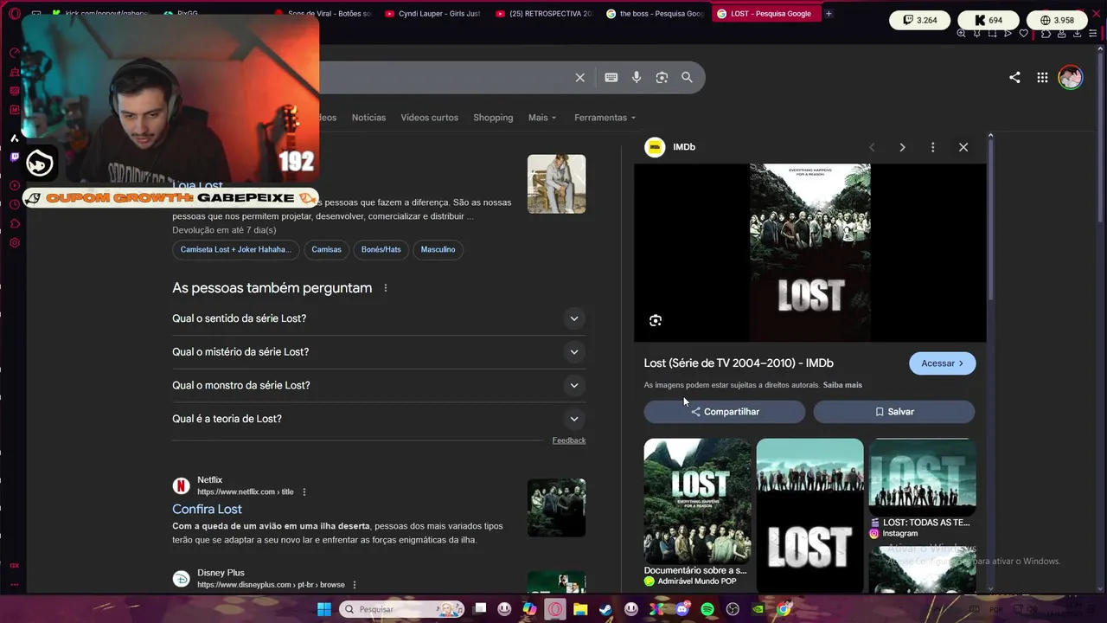This screenshot has width=1107, height=623.
Task: Click the Compartilhar button
Action: point(724,412)
